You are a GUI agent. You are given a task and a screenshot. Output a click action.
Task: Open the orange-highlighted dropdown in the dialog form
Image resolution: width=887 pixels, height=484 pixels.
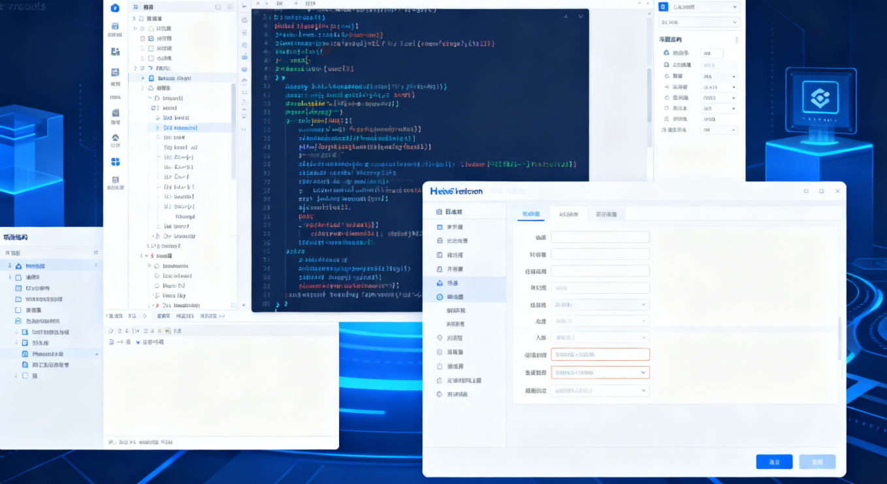pos(600,372)
